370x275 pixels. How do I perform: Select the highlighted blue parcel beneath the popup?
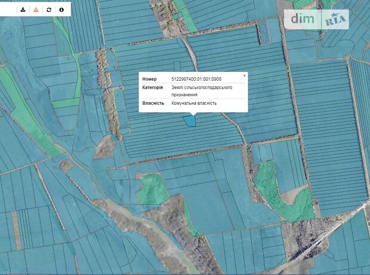pyautogui.click(x=189, y=121)
